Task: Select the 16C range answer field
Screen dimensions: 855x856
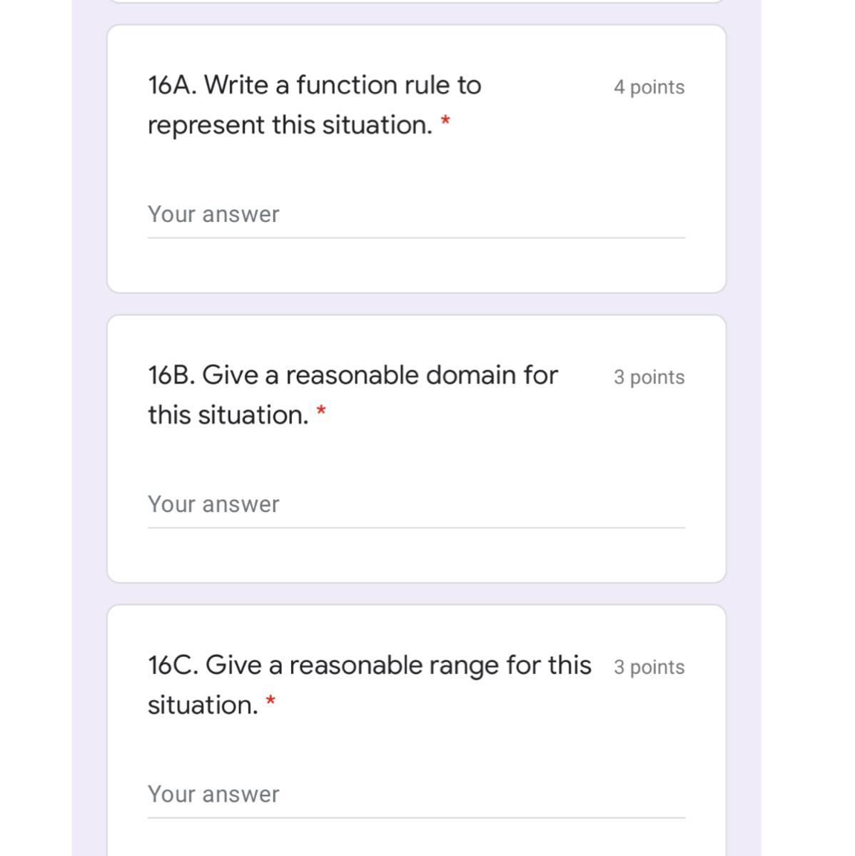Action: pos(415,794)
